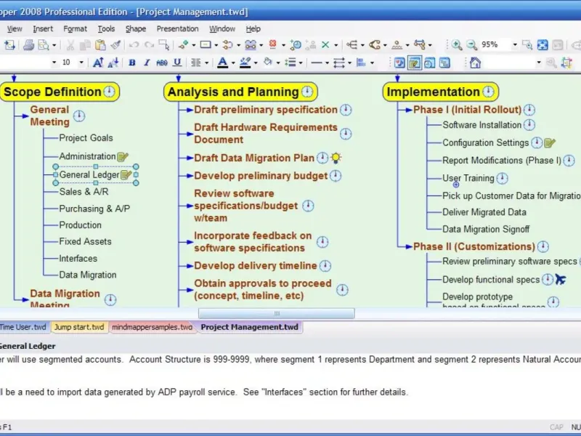Click the lightbulb icon on Draft Data Migration Plan
This screenshot has height=436, width=581.
[x=336, y=158]
